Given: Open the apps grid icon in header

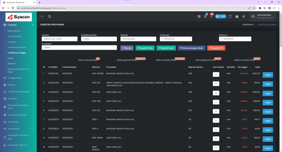Looking at the screenshot, I should [199, 16].
